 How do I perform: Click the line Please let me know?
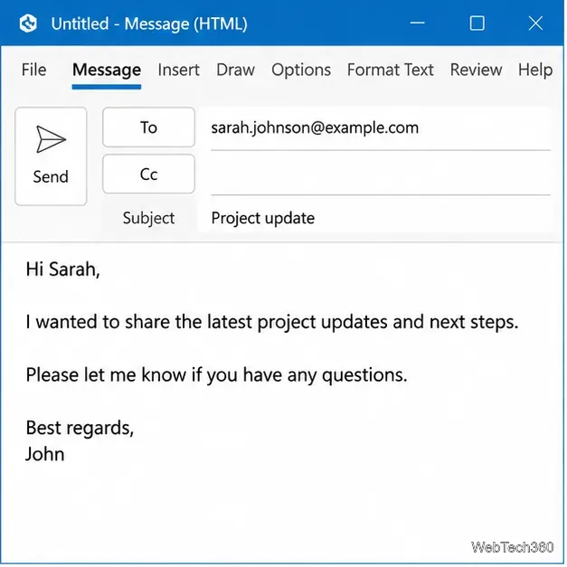click(x=217, y=375)
